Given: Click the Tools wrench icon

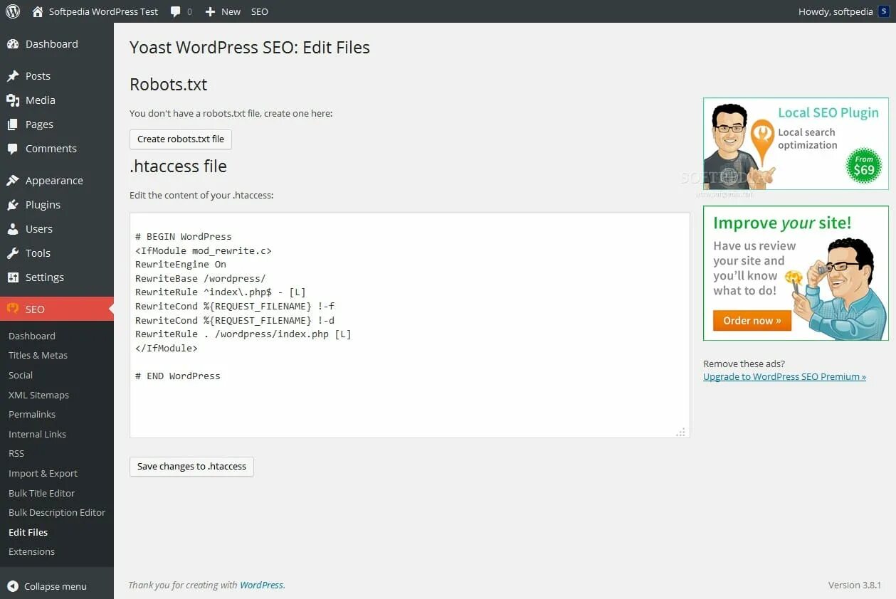Looking at the screenshot, I should tap(13, 253).
